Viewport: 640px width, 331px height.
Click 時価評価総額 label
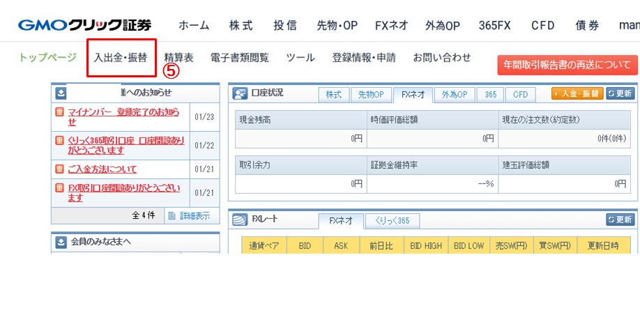coord(395,120)
